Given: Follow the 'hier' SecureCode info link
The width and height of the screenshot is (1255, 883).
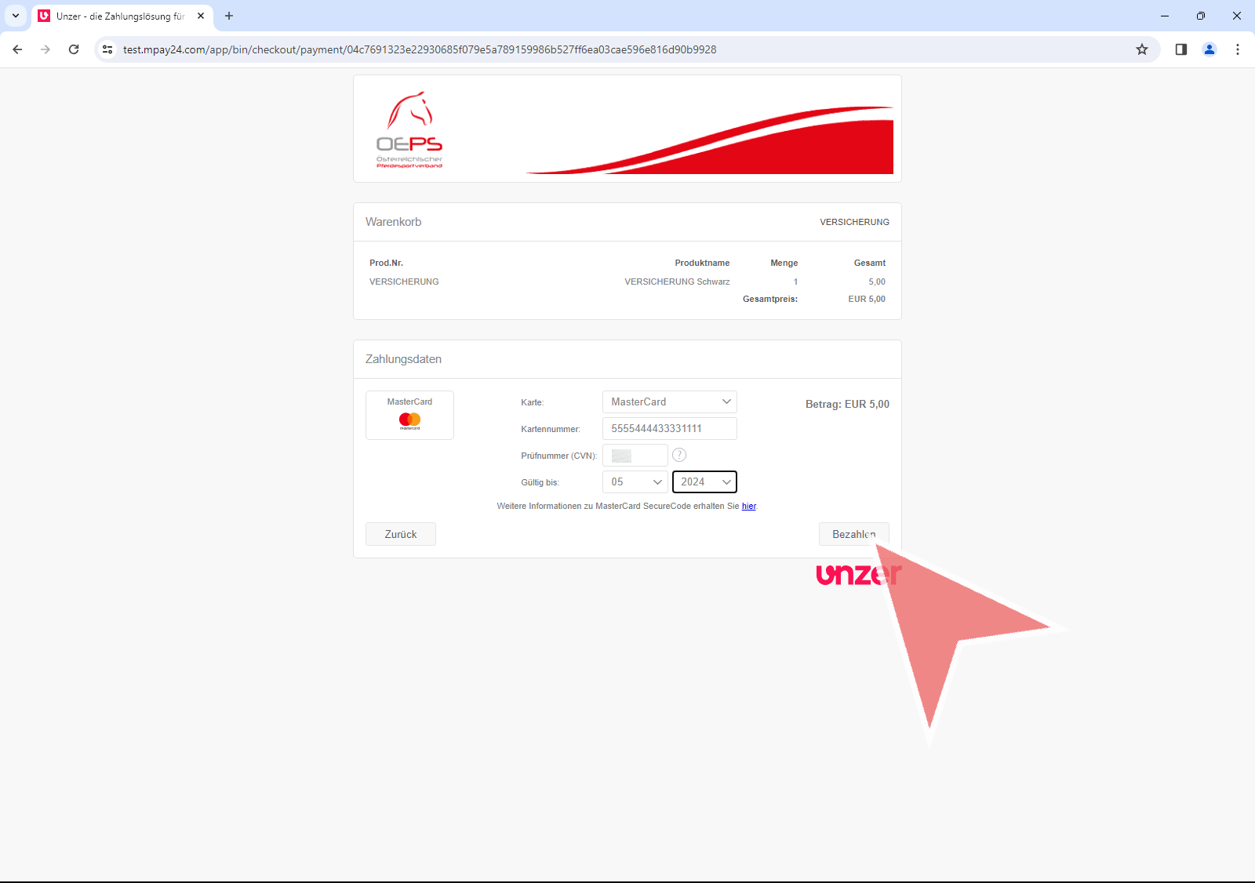Looking at the screenshot, I should tap(749, 506).
